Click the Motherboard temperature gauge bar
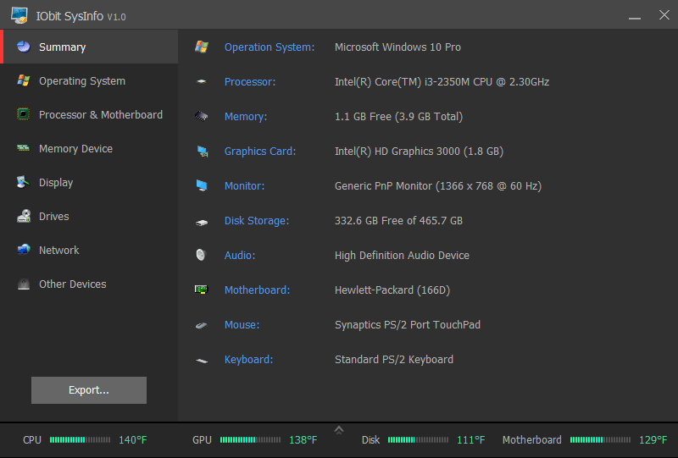 coord(600,440)
